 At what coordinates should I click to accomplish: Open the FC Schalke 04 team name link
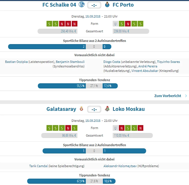point(59,5)
